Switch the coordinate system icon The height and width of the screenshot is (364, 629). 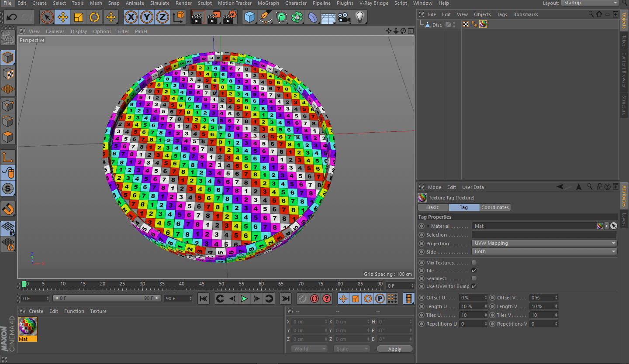(179, 17)
